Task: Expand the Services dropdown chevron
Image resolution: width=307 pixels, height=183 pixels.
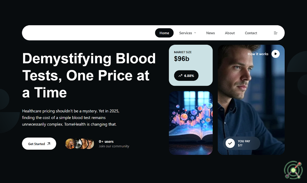Action: [195, 33]
